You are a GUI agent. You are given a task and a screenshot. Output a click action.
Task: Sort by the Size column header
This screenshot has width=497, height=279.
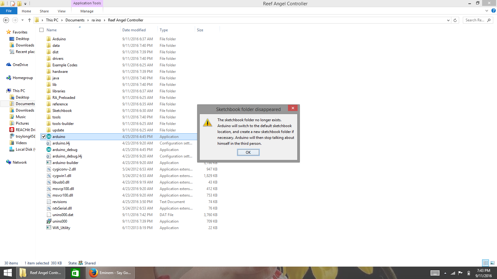200,30
